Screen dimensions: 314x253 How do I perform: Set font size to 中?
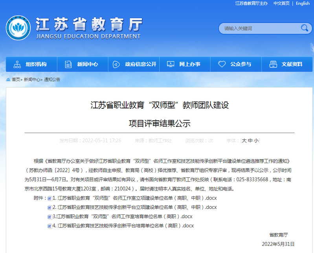tap(250, 141)
